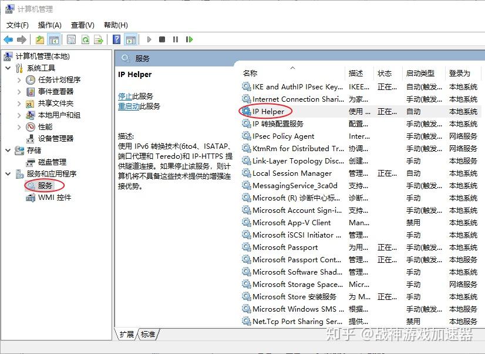
Task: Click the gear icon of Microsoft Passport
Action: click(x=246, y=247)
